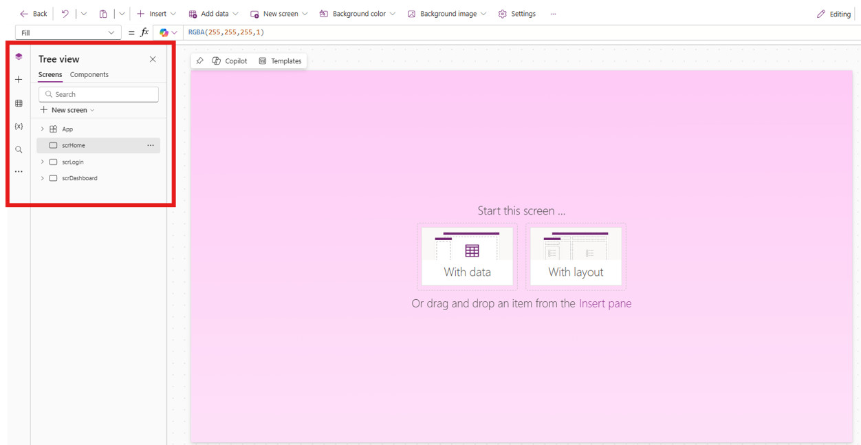This screenshot has height=445, width=861.
Task: Open the fill color swatch in the formula bar
Action: pos(163,32)
